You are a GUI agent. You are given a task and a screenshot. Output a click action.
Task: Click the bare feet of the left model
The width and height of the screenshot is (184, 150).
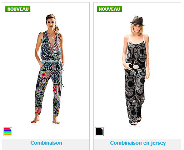tap(45, 120)
